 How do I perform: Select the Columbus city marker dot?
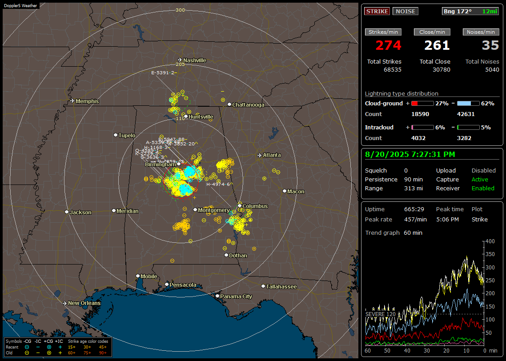(x=240, y=205)
